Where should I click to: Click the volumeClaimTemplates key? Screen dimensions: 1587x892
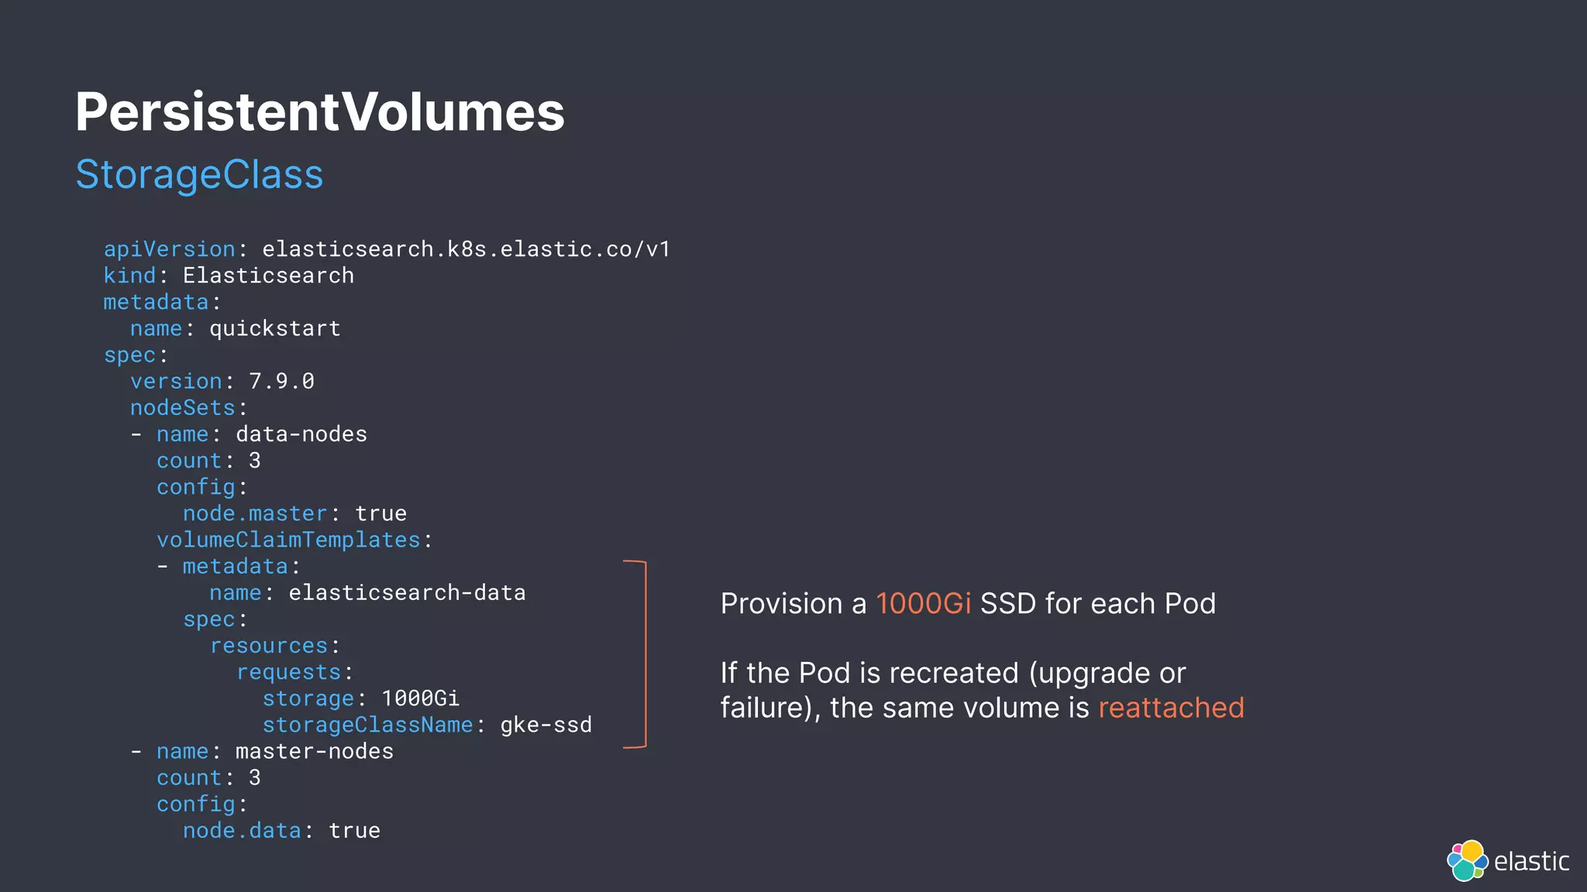coord(288,540)
